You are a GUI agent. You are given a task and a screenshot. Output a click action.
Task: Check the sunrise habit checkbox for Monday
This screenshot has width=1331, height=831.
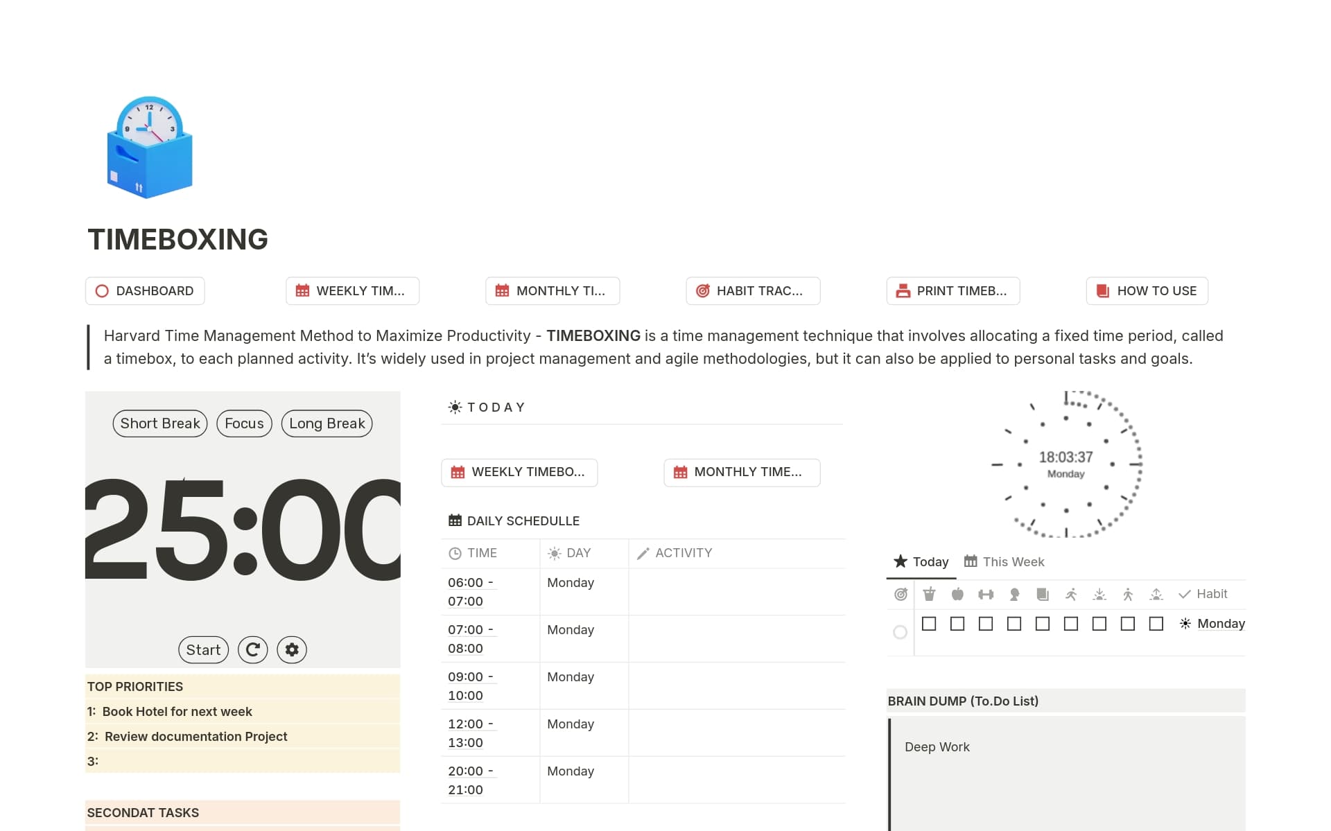1156,624
